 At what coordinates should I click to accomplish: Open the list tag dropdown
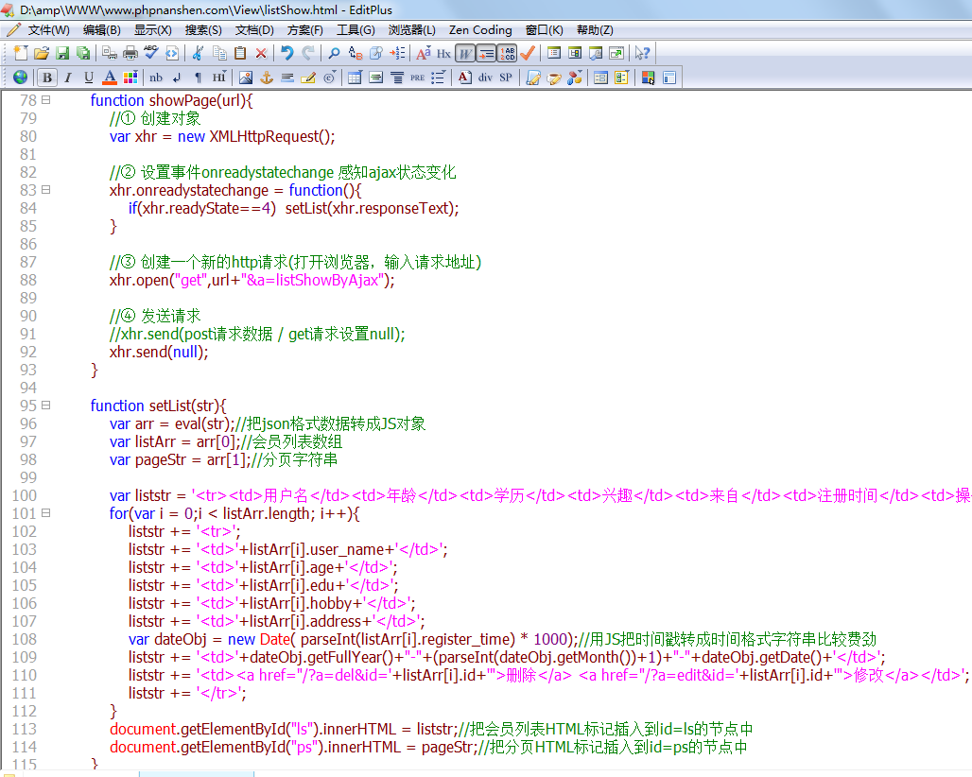(439, 78)
